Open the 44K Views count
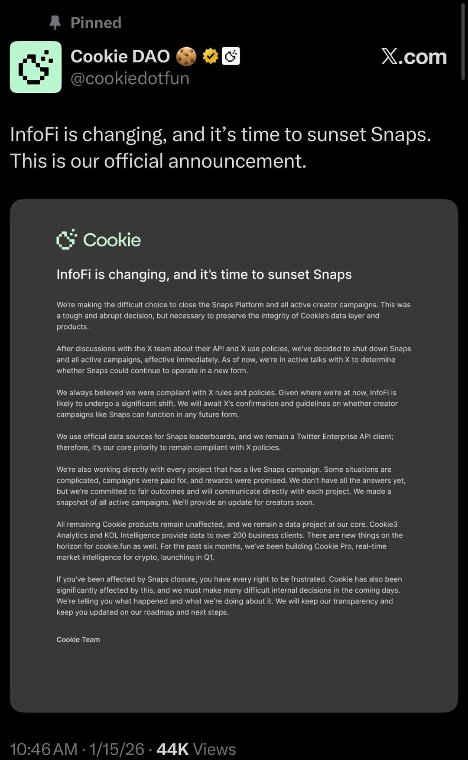Screen dimensions: 468x760 click(x=196, y=749)
